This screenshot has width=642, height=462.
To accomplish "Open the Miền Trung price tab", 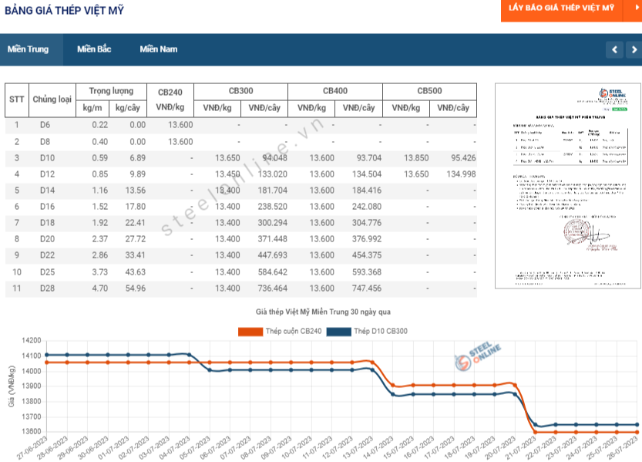I will click(x=28, y=49).
